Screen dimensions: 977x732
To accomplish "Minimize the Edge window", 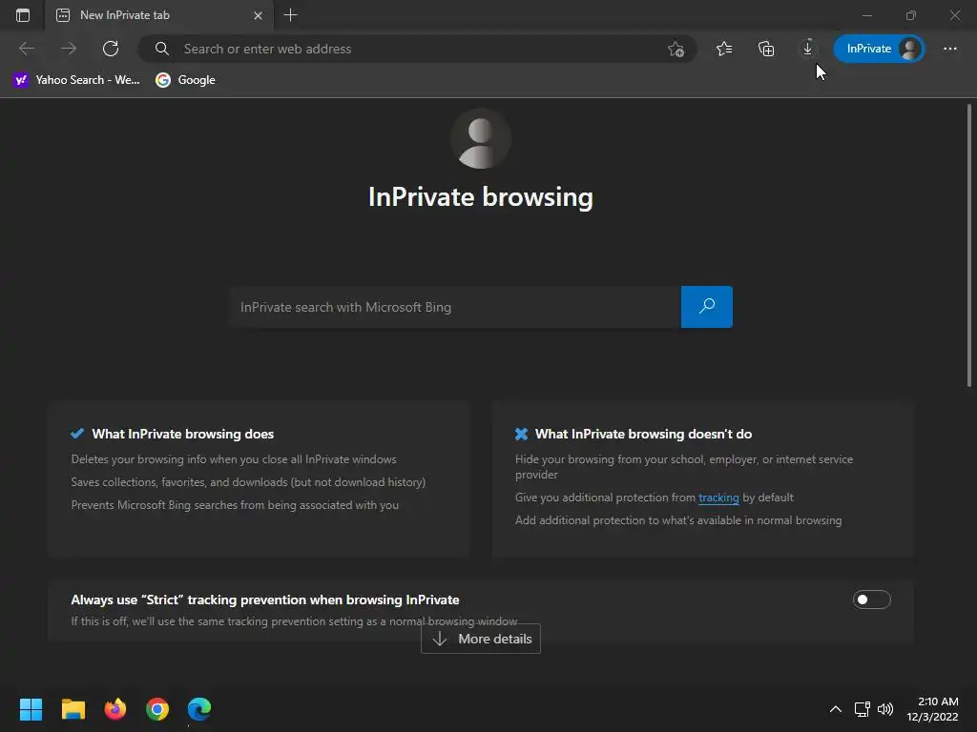I will 866,15.
